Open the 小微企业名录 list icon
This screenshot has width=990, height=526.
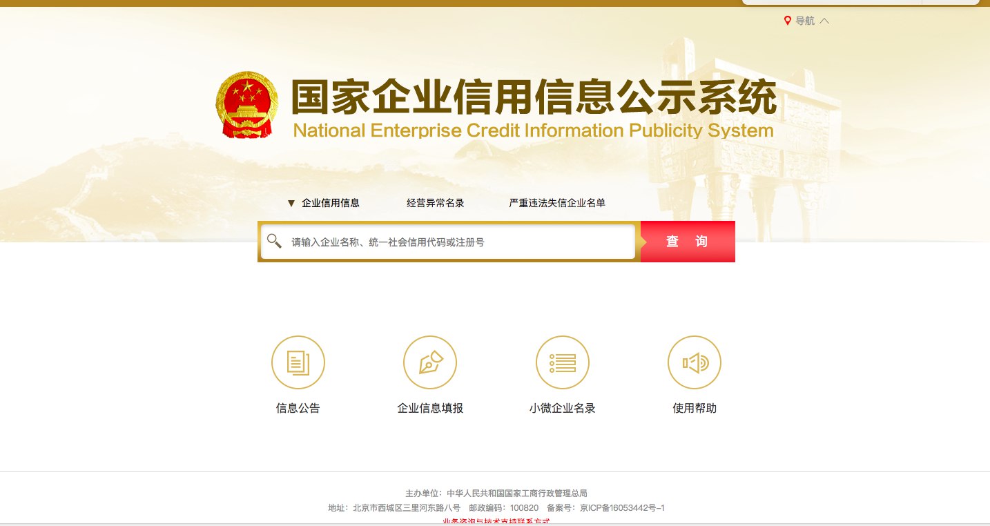563,362
